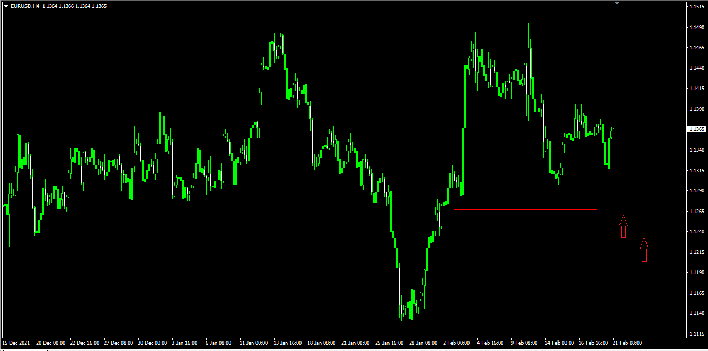Screen dimensions: 708x351
Task: Open the one-click trading arrow beside EURUSD,H4
Action: point(6,6)
